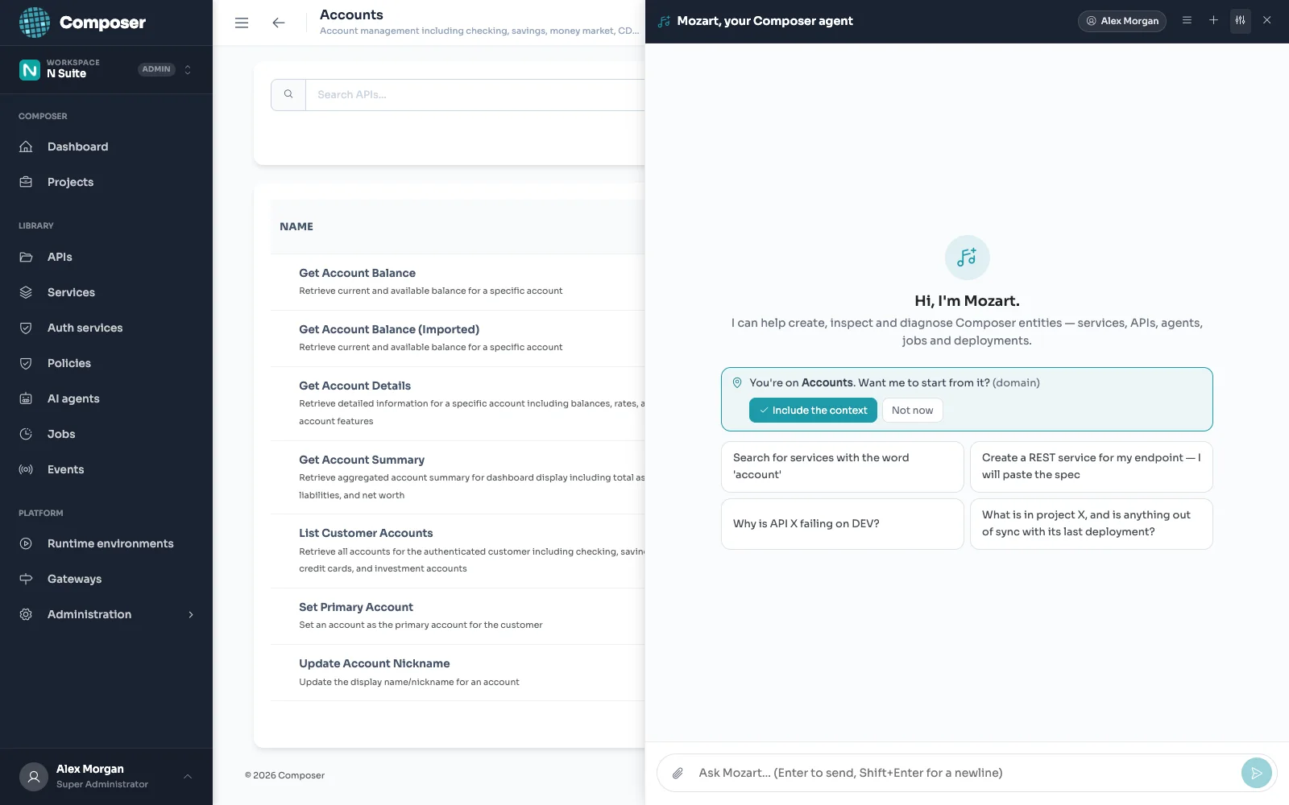
Task: Choose 'Why is API X failing on DEV?' suggestion
Action: click(842, 524)
